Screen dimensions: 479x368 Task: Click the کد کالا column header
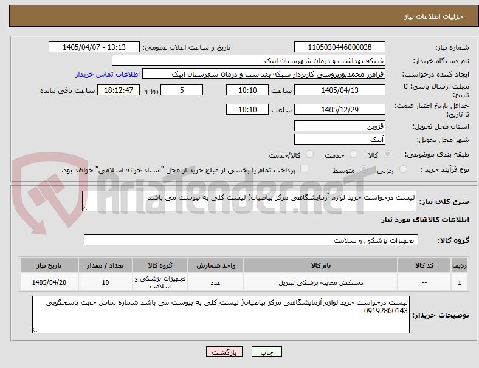point(424,265)
